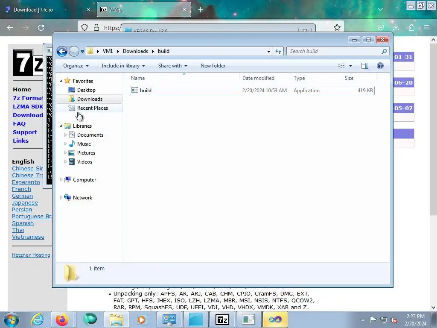Click the Explorer forward arrow button
The image size is (437, 328).
pyautogui.click(x=74, y=51)
